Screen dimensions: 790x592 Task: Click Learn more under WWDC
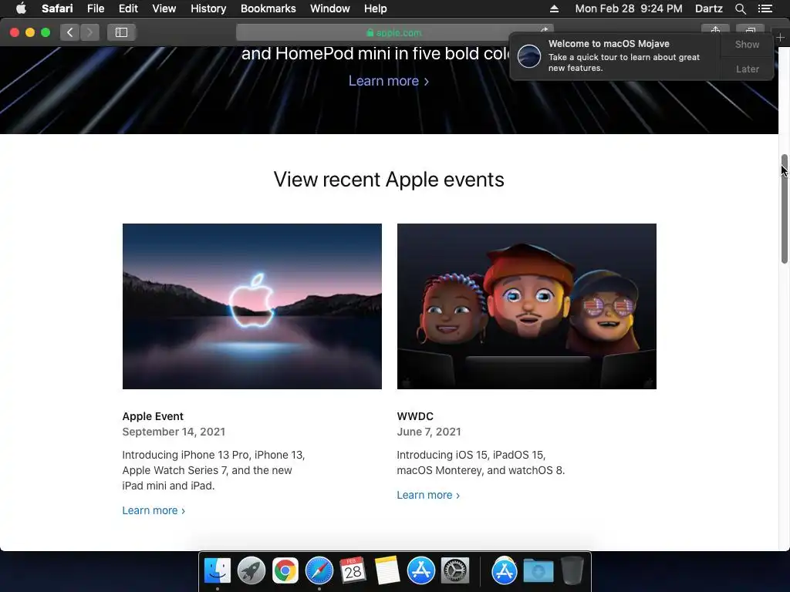click(428, 496)
